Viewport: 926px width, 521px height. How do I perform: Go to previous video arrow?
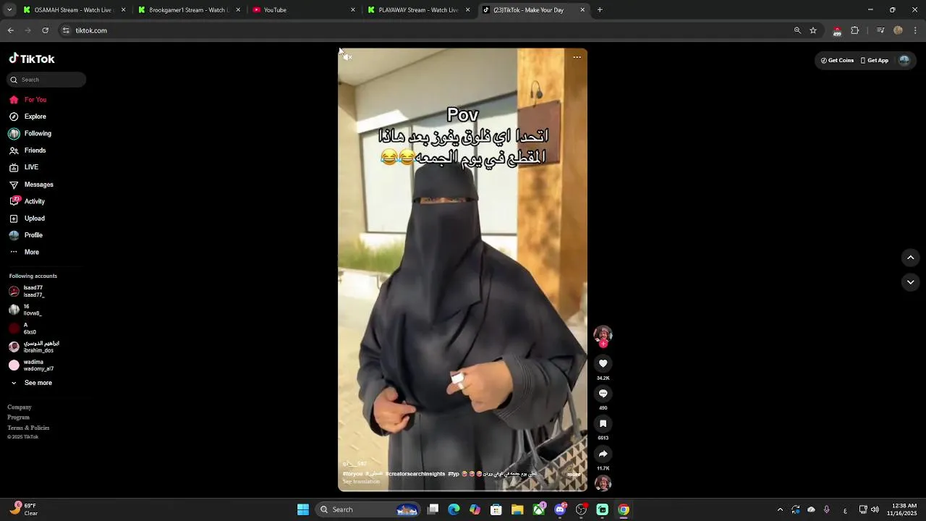pos(911,258)
